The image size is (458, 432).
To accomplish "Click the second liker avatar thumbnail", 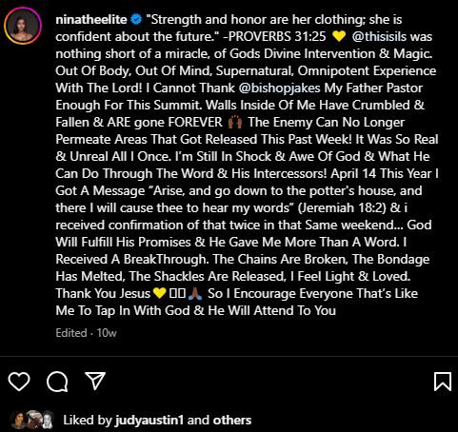I will (x=33, y=420).
